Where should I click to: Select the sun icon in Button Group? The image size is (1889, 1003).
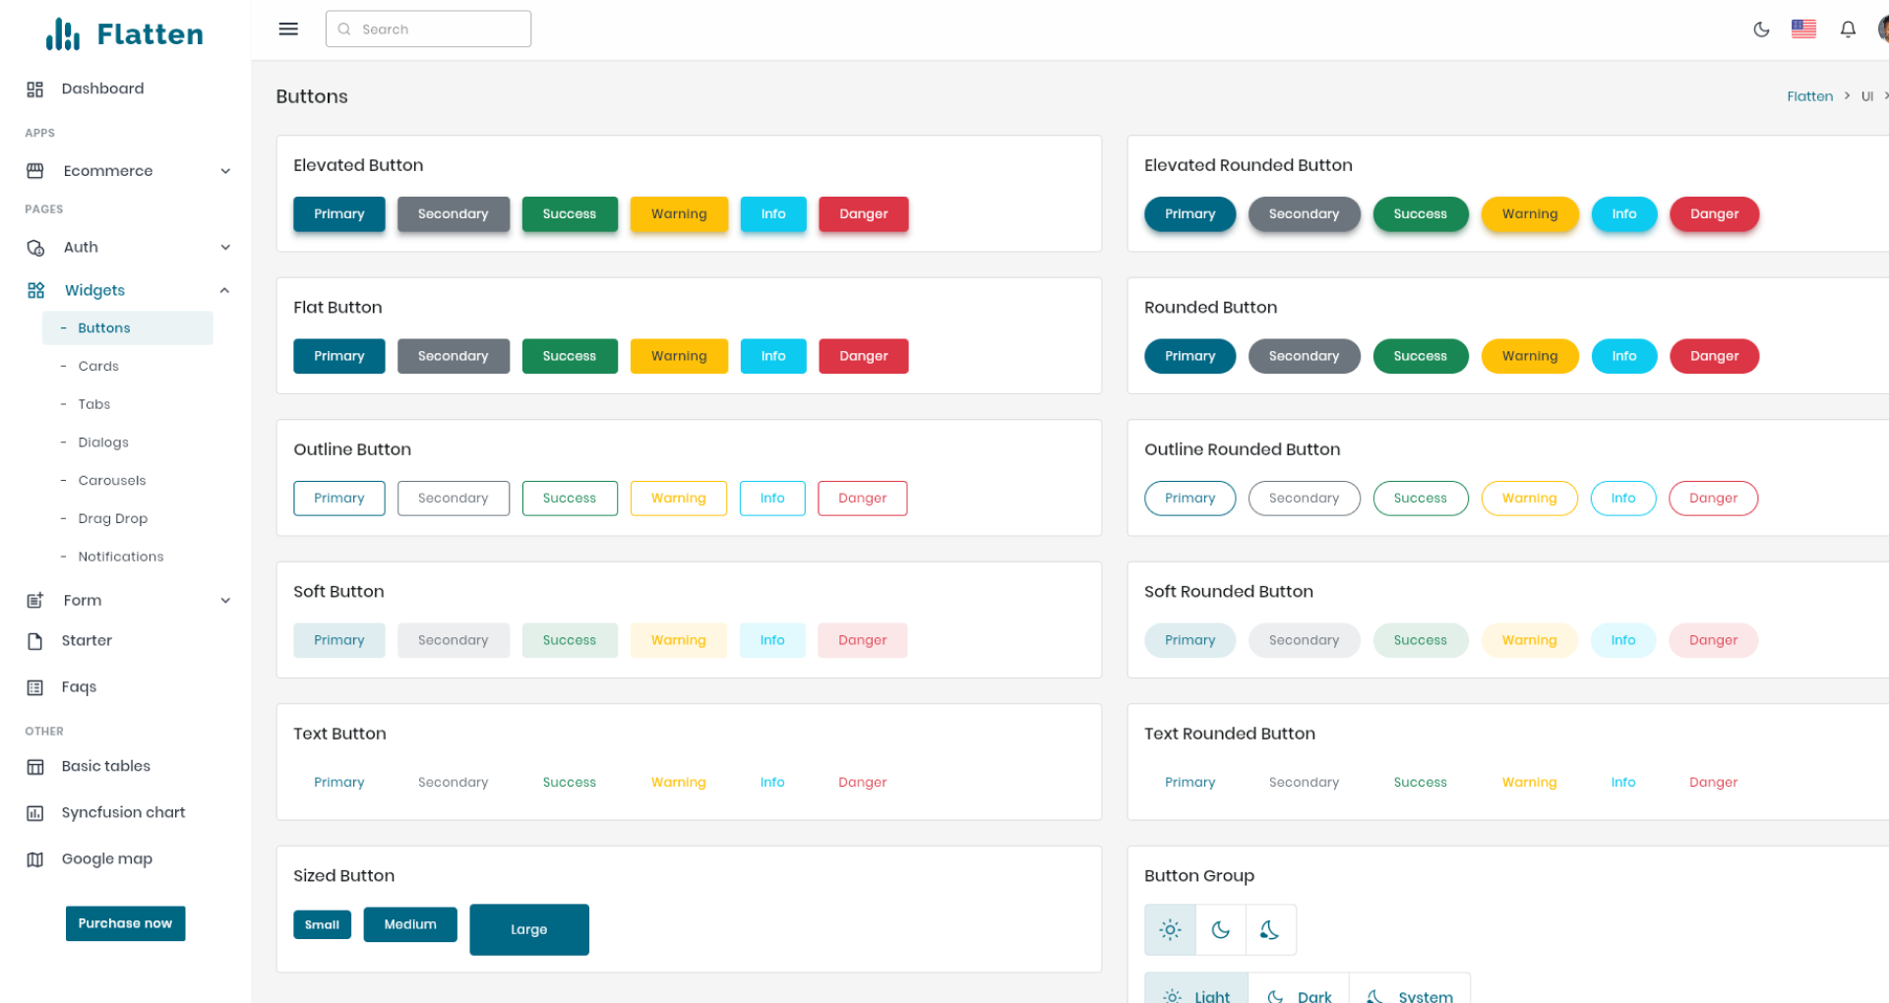pos(1170,929)
